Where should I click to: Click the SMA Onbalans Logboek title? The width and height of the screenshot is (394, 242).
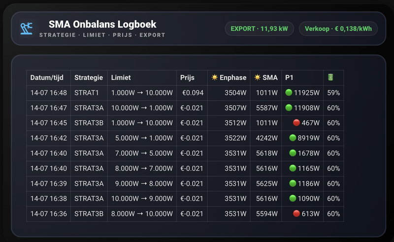pyautogui.click(x=102, y=25)
